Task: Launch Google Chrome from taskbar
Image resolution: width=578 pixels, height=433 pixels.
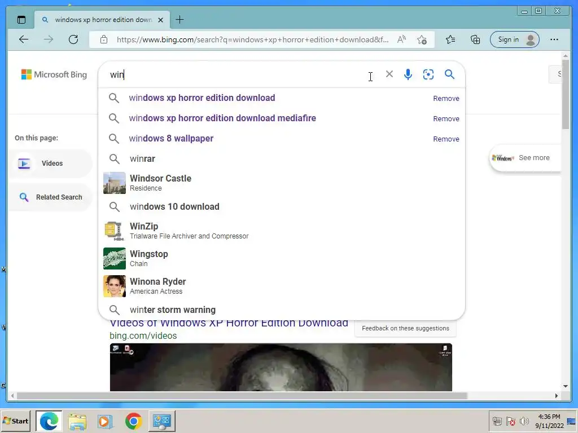Action: (133, 421)
